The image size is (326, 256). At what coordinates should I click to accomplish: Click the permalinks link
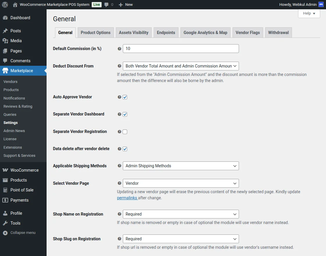(x=127, y=198)
